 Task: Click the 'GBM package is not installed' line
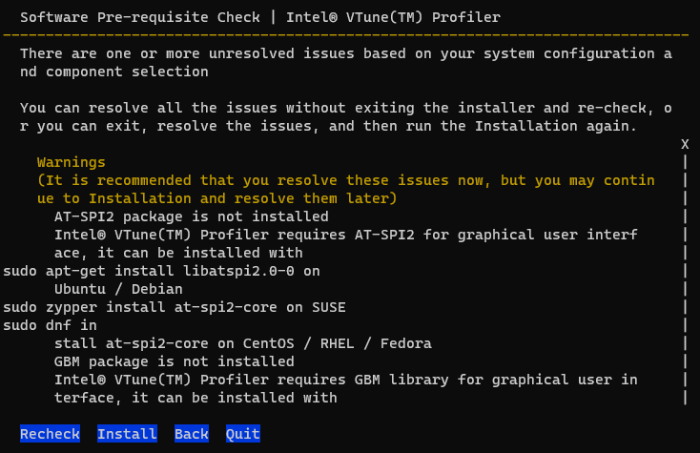tap(174, 361)
